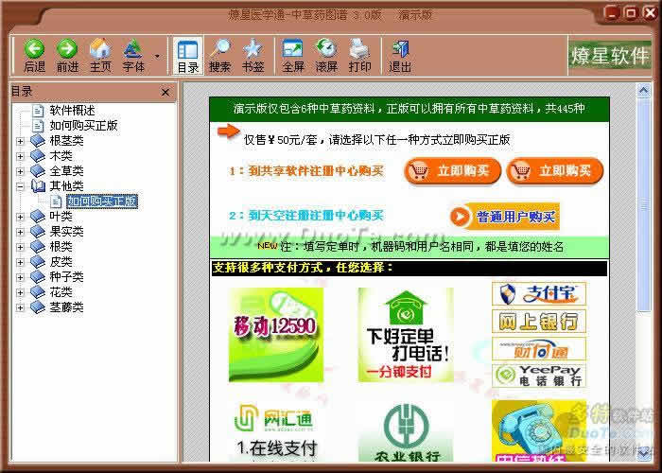Collapse the 其他类 tree node

point(21,186)
